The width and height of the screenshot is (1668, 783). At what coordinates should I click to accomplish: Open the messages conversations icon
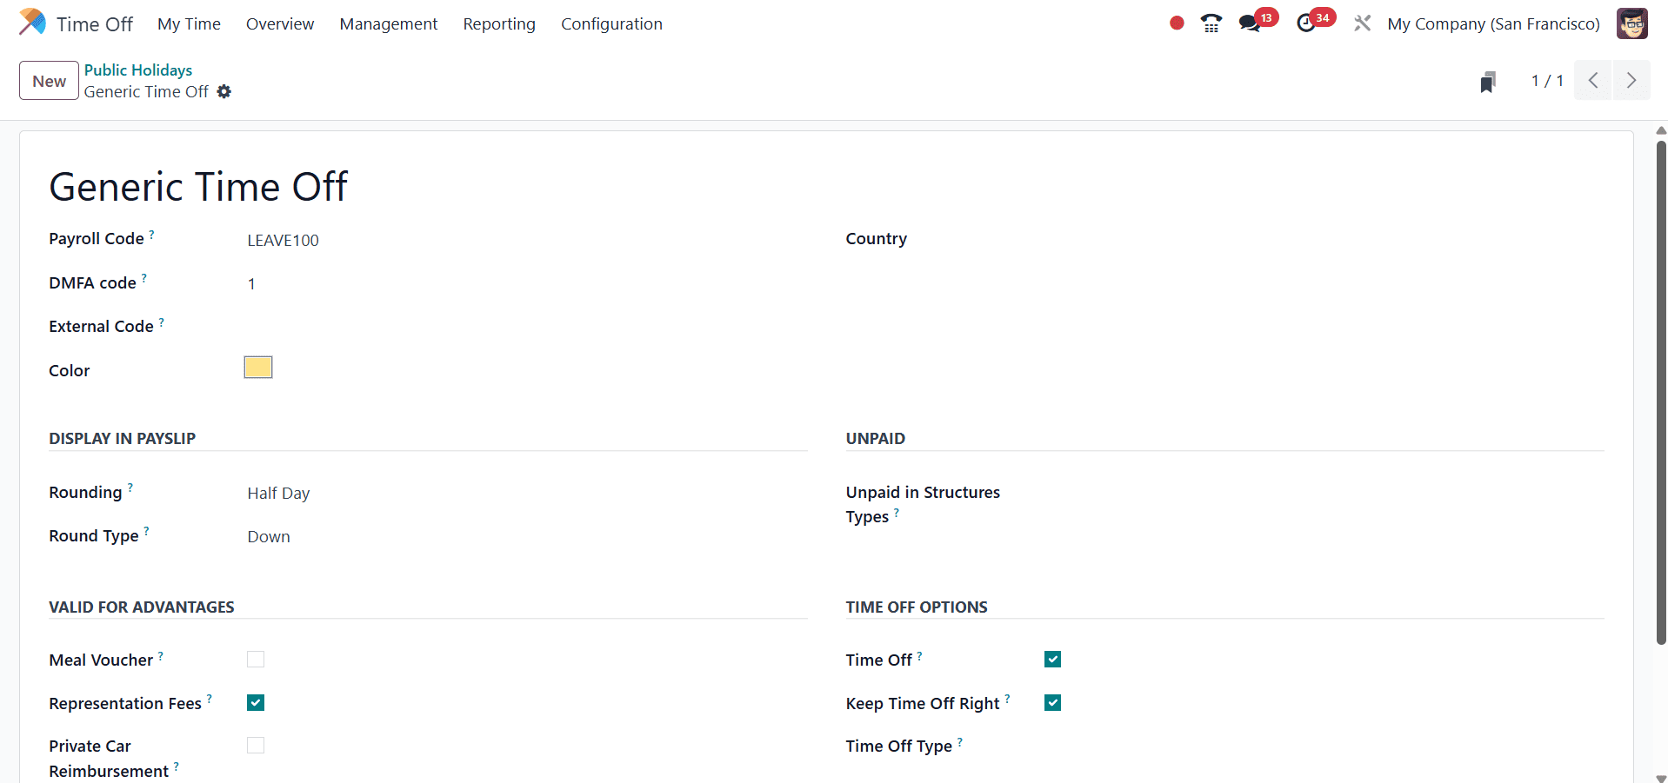click(x=1250, y=23)
